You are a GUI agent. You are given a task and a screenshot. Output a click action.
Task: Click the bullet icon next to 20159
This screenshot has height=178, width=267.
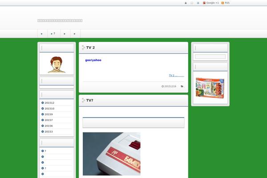tap(43, 114)
